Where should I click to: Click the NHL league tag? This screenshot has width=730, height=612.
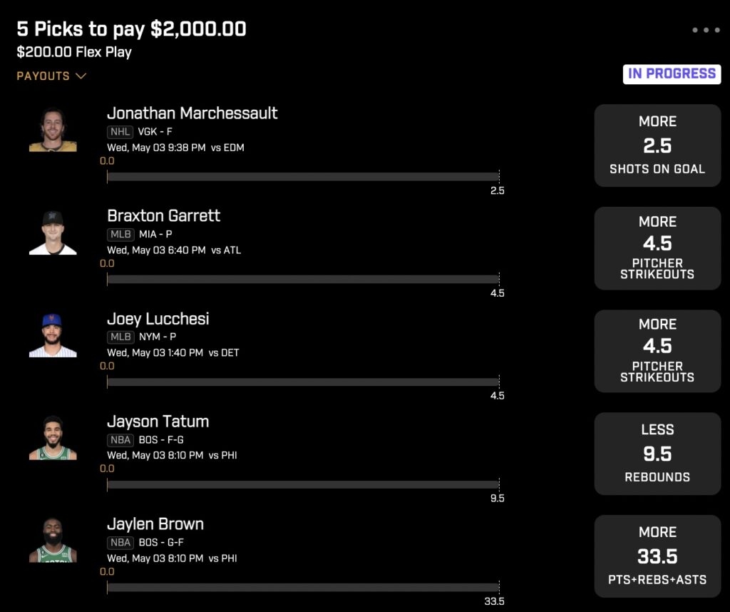coord(120,132)
